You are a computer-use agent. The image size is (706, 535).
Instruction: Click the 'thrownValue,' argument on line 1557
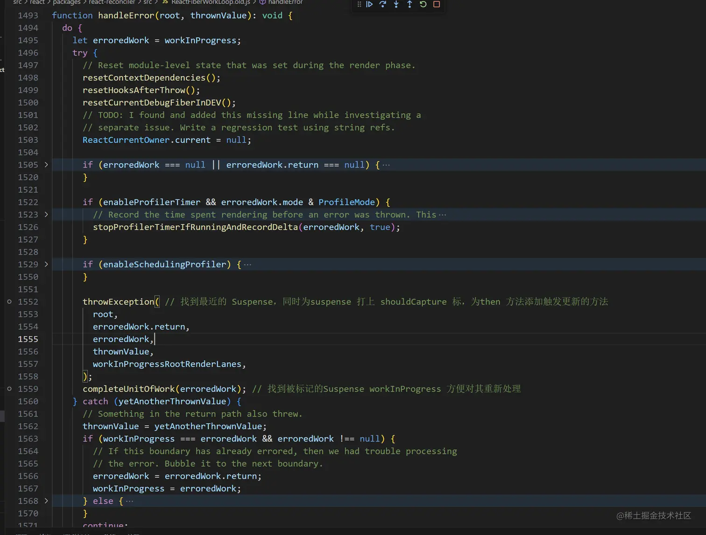[123, 351]
